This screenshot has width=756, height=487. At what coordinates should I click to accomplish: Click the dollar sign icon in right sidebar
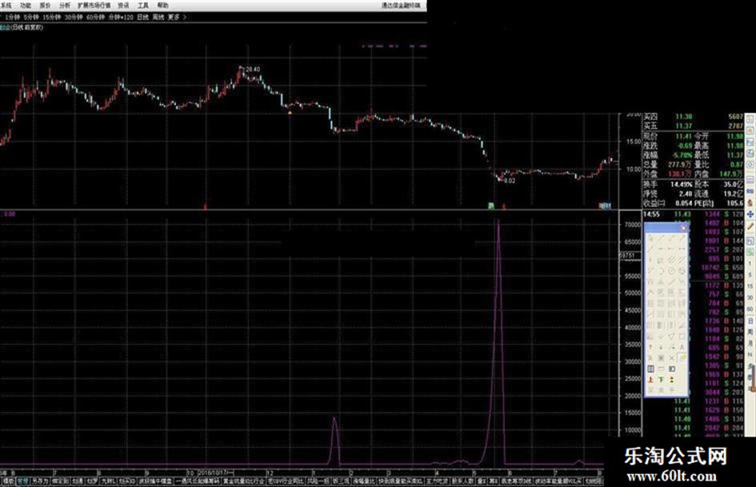[750, 202]
